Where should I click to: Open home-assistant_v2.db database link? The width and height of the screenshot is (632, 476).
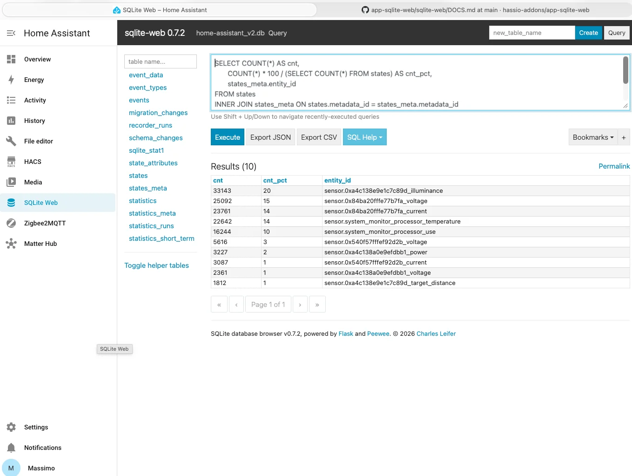point(230,33)
